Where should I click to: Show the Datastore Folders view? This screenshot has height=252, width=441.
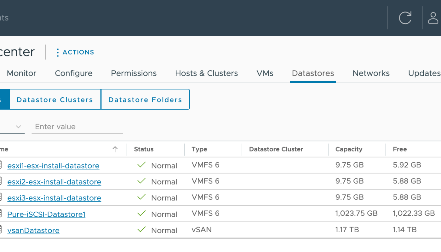click(145, 100)
